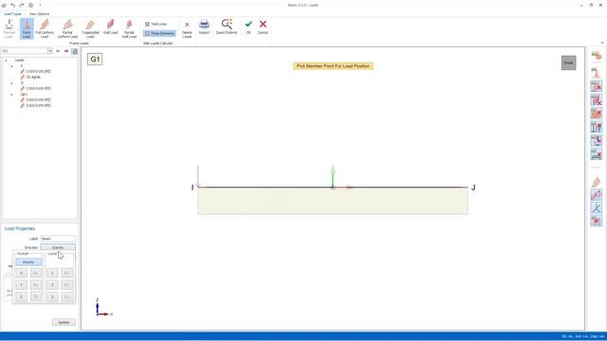The width and height of the screenshot is (607, 341).
Task: Open the quick access gear settings
Action: pyautogui.click(x=31, y=5)
